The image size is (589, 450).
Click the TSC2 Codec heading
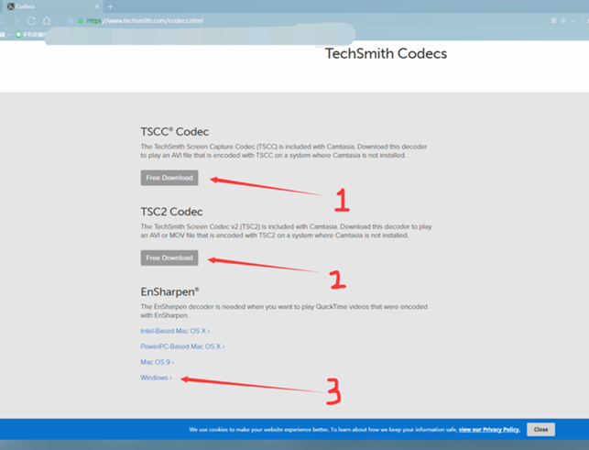tap(171, 212)
